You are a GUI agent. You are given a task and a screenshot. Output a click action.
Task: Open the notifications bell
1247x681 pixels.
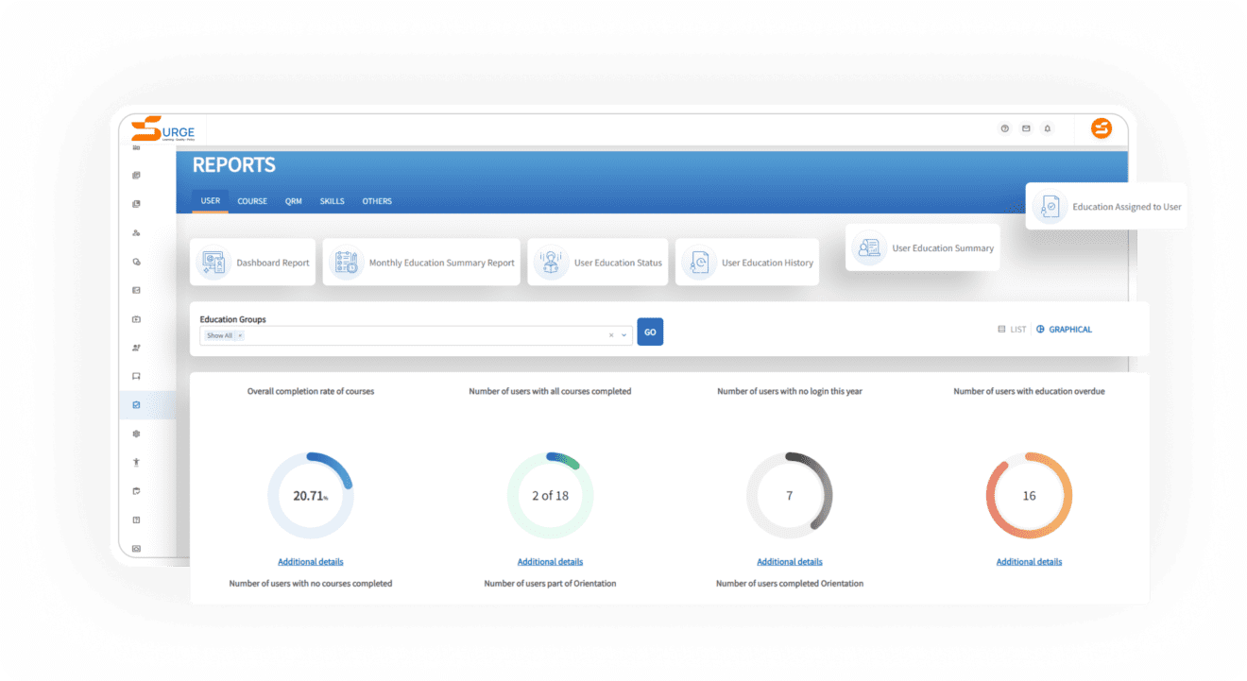[1048, 128]
